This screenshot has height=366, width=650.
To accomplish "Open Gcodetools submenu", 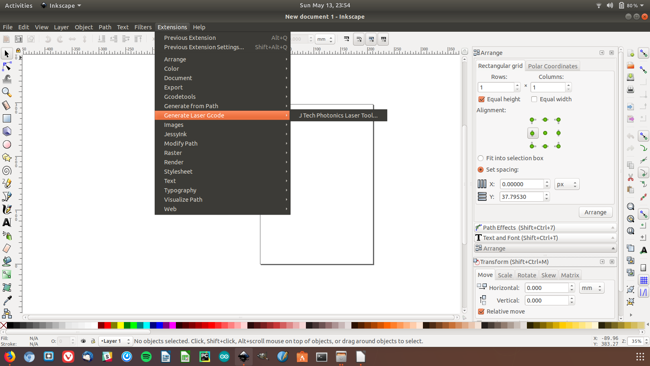I will pos(223,97).
